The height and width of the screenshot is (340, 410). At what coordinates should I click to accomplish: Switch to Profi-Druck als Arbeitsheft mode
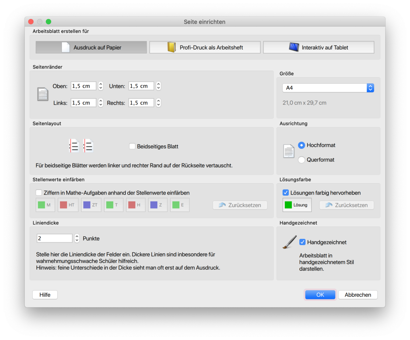coord(205,47)
